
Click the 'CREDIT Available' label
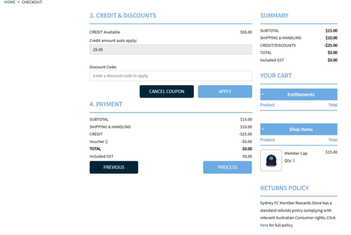click(105, 32)
